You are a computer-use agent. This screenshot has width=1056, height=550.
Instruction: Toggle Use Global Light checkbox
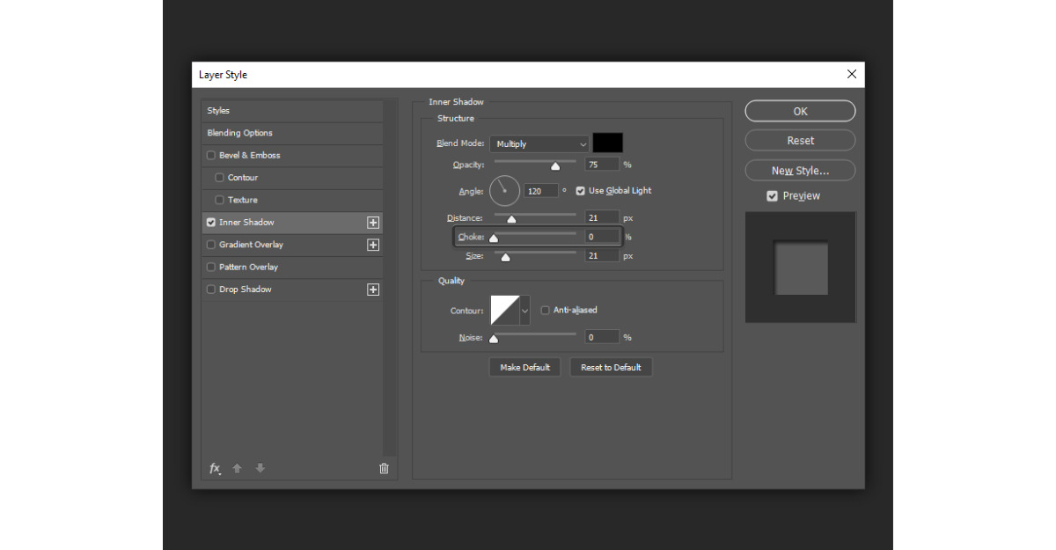click(580, 190)
